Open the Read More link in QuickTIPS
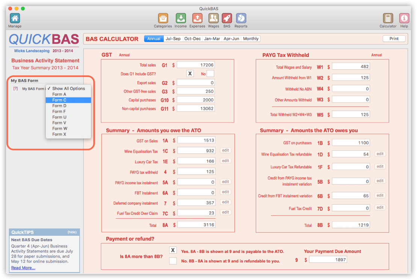417x280 pixels. pyautogui.click(x=23, y=268)
